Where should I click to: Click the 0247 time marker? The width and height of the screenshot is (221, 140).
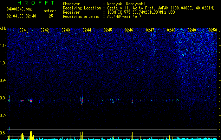click(150, 30)
